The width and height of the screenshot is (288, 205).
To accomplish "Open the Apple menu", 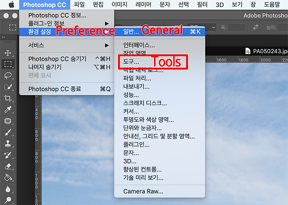I will tap(12, 5).
